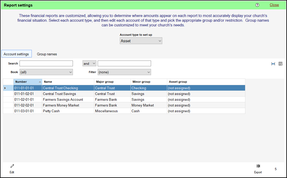
Task: Click the Close link
Action: (x=274, y=5)
